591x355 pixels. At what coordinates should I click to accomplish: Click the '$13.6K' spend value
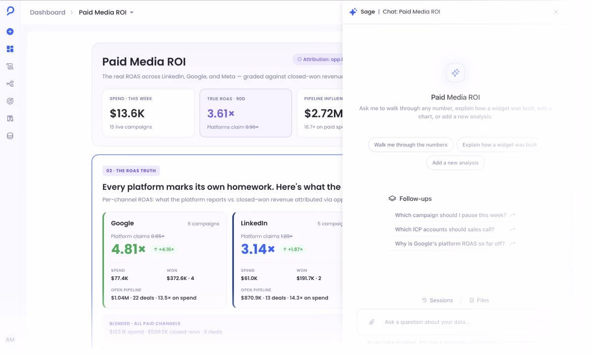(127, 114)
